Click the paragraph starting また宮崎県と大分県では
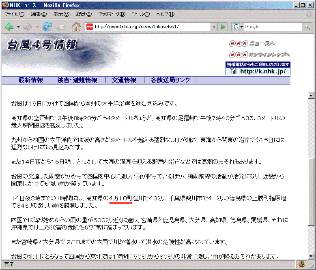This screenshot has height=270, width=316. coord(120,242)
